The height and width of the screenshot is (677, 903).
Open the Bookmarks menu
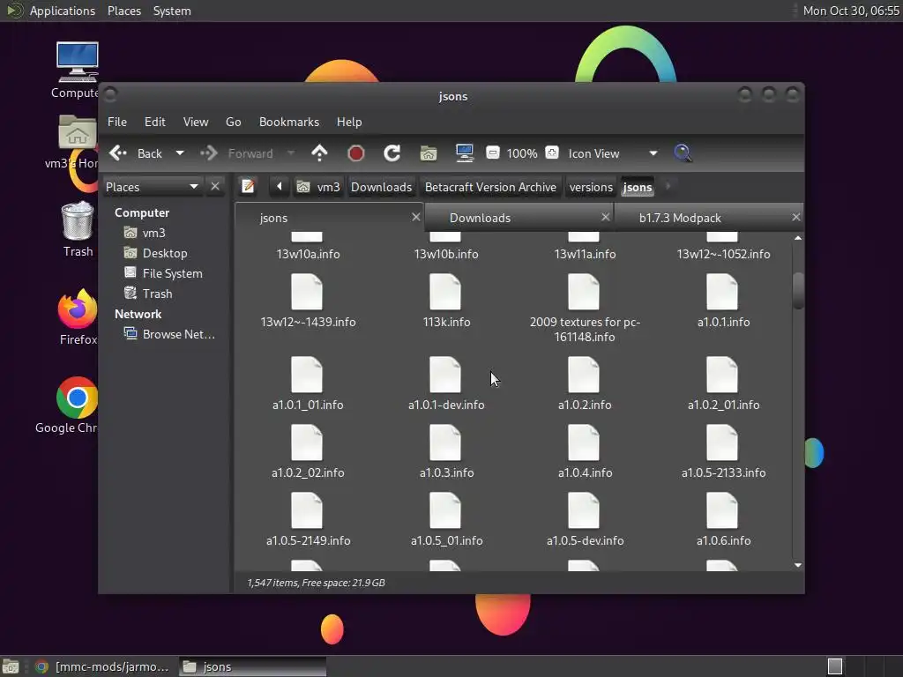[289, 122]
